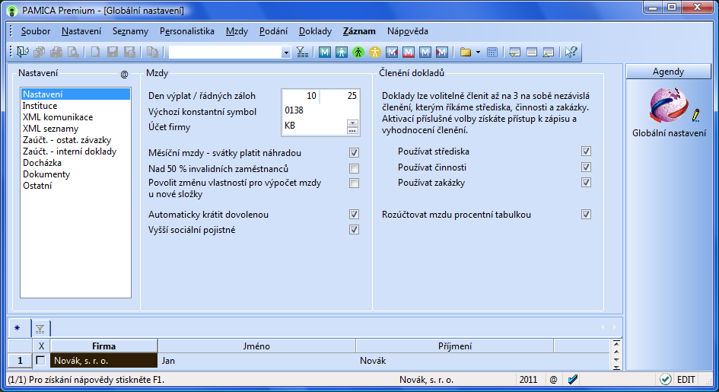This screenshot has width=719, height=392.
Task: Click the grayed double floppy save icon
Action: tap(130, 53)
